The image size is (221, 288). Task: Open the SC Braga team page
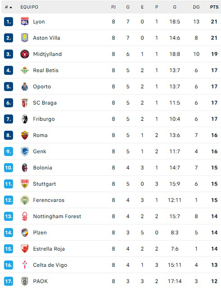point(45,103)
